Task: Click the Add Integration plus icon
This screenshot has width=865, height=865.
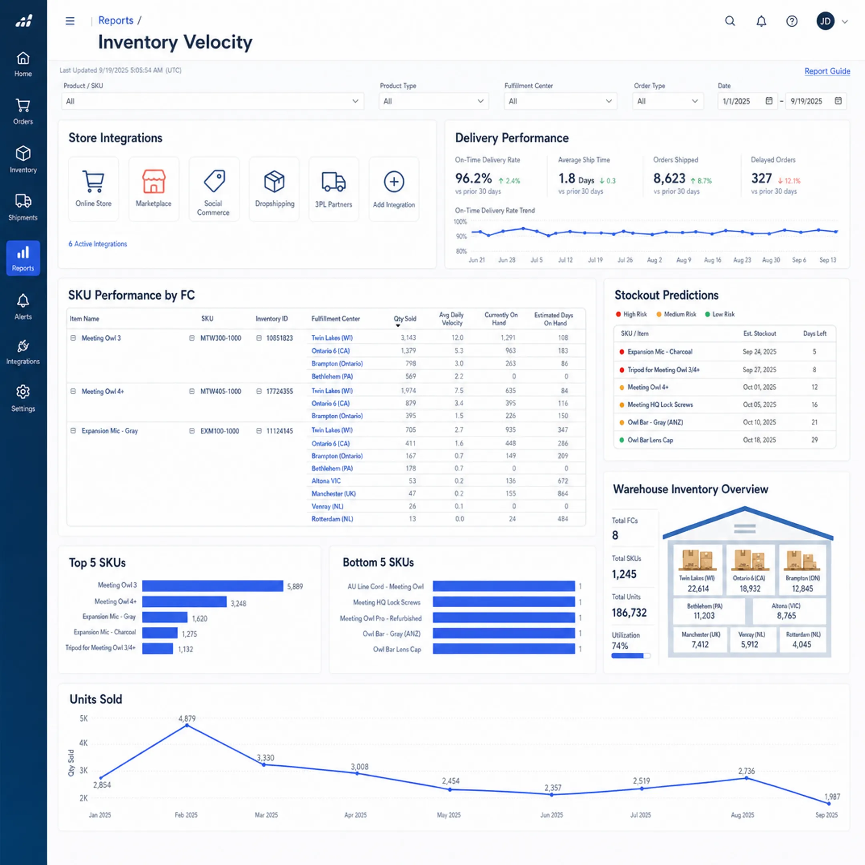Action: point(394,181)
